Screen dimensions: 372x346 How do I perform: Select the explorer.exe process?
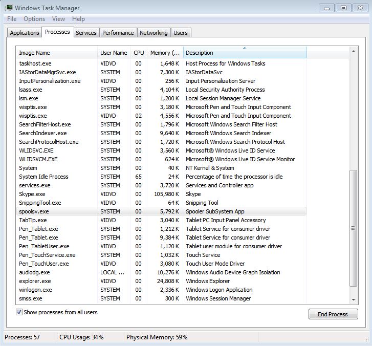(x=35, y=281)
